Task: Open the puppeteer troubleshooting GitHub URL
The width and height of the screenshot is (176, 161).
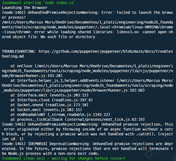Action: (106, 51)
